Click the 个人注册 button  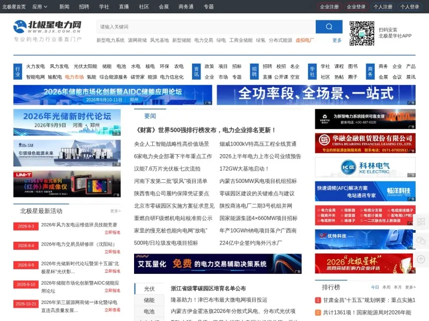(383, 6)
